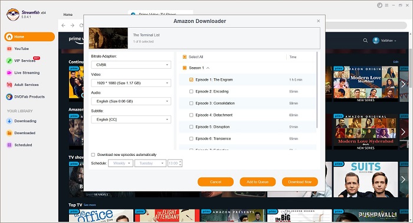The image size is (413, 223).
Task: Click the YouTube sidebar icon
Action: 9,49
